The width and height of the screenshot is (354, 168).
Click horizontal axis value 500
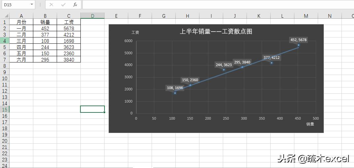(x=316, y=118)
